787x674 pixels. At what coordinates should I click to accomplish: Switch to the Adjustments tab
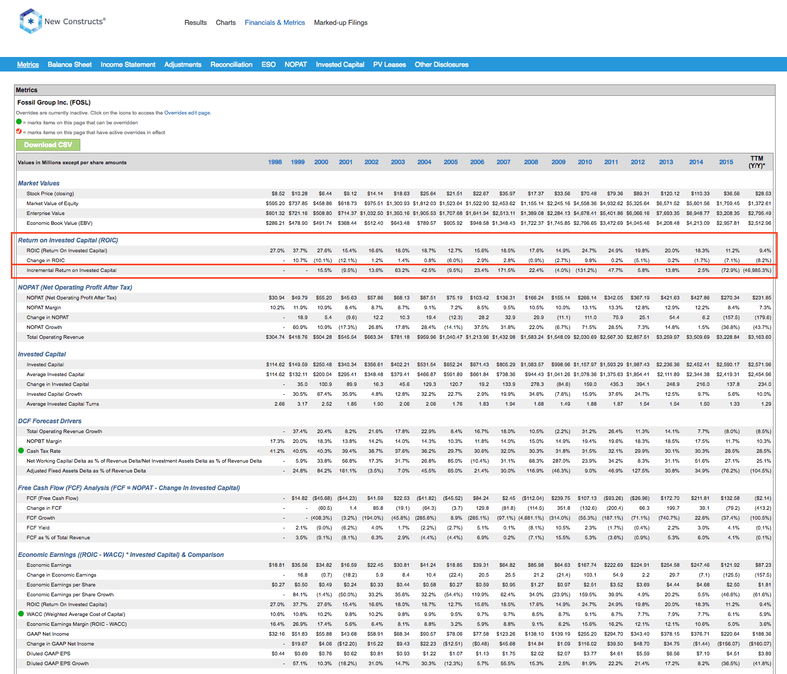click(183, 65)
